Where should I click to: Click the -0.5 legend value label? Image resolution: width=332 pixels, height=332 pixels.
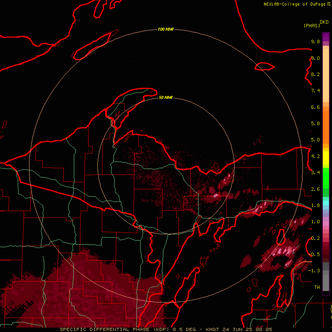pos(314,255)
